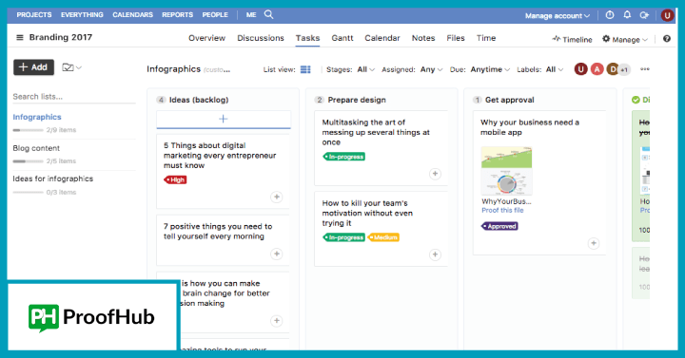This screenshot has width=685, height=358.
Task: Select the A member avatar
Action: tap(597, 69)
